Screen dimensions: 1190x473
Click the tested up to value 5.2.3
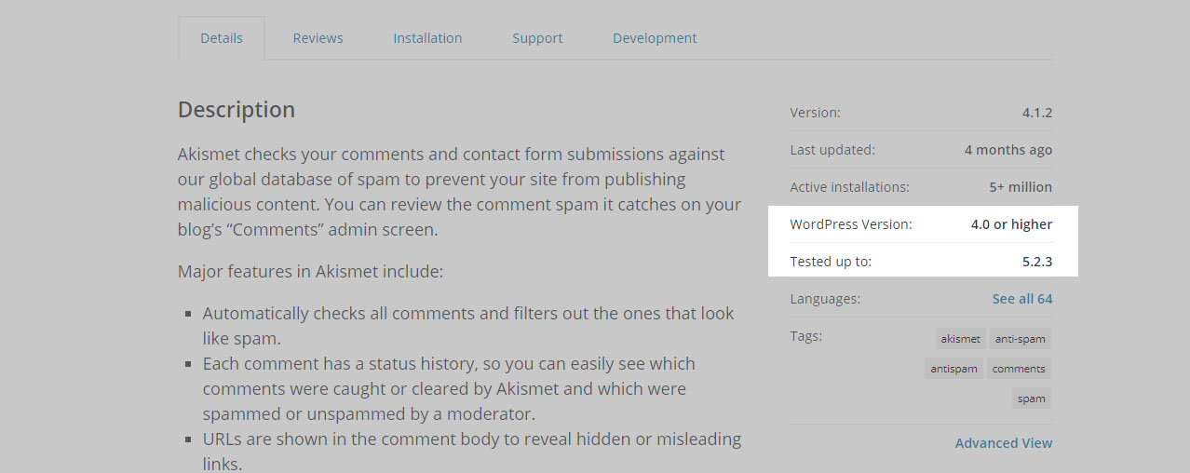point(1037,262)
